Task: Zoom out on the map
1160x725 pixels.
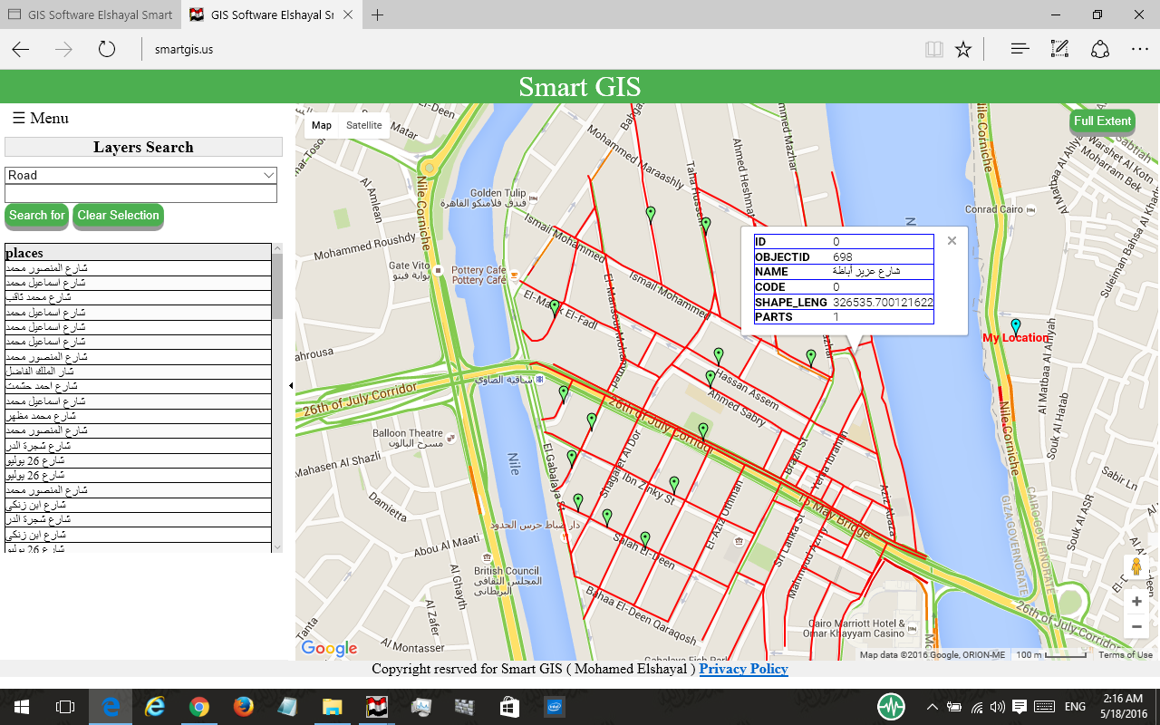Action: (1136, 626)
